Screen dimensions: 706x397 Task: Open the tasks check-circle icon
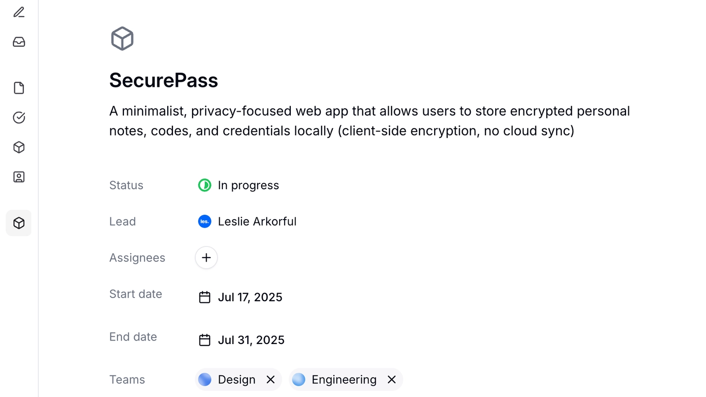coord(19,117)
